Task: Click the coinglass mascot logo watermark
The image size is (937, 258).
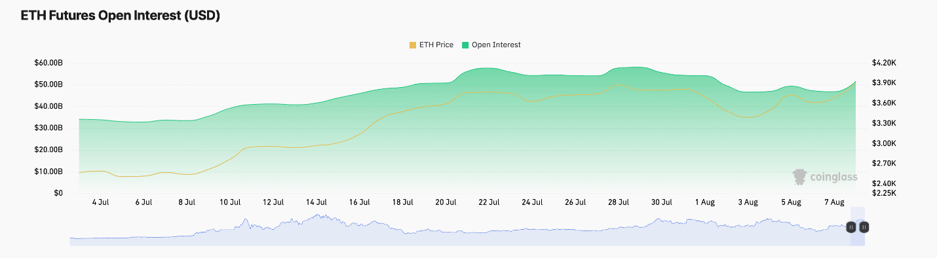Action: pos(799,177)
